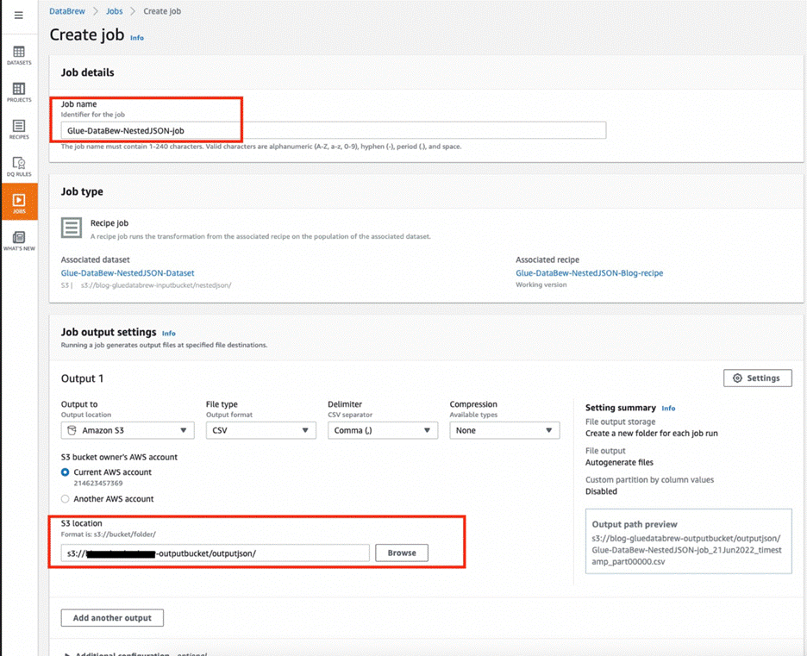Viewport: 807px width, 656px height.
Task: Open DQ Rules in the sidebar
Action: (x=19, y=166)
